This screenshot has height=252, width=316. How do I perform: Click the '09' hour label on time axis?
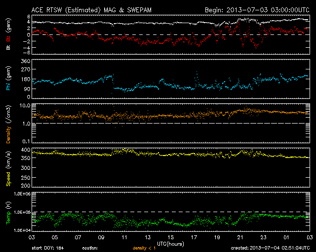[101, 237]
